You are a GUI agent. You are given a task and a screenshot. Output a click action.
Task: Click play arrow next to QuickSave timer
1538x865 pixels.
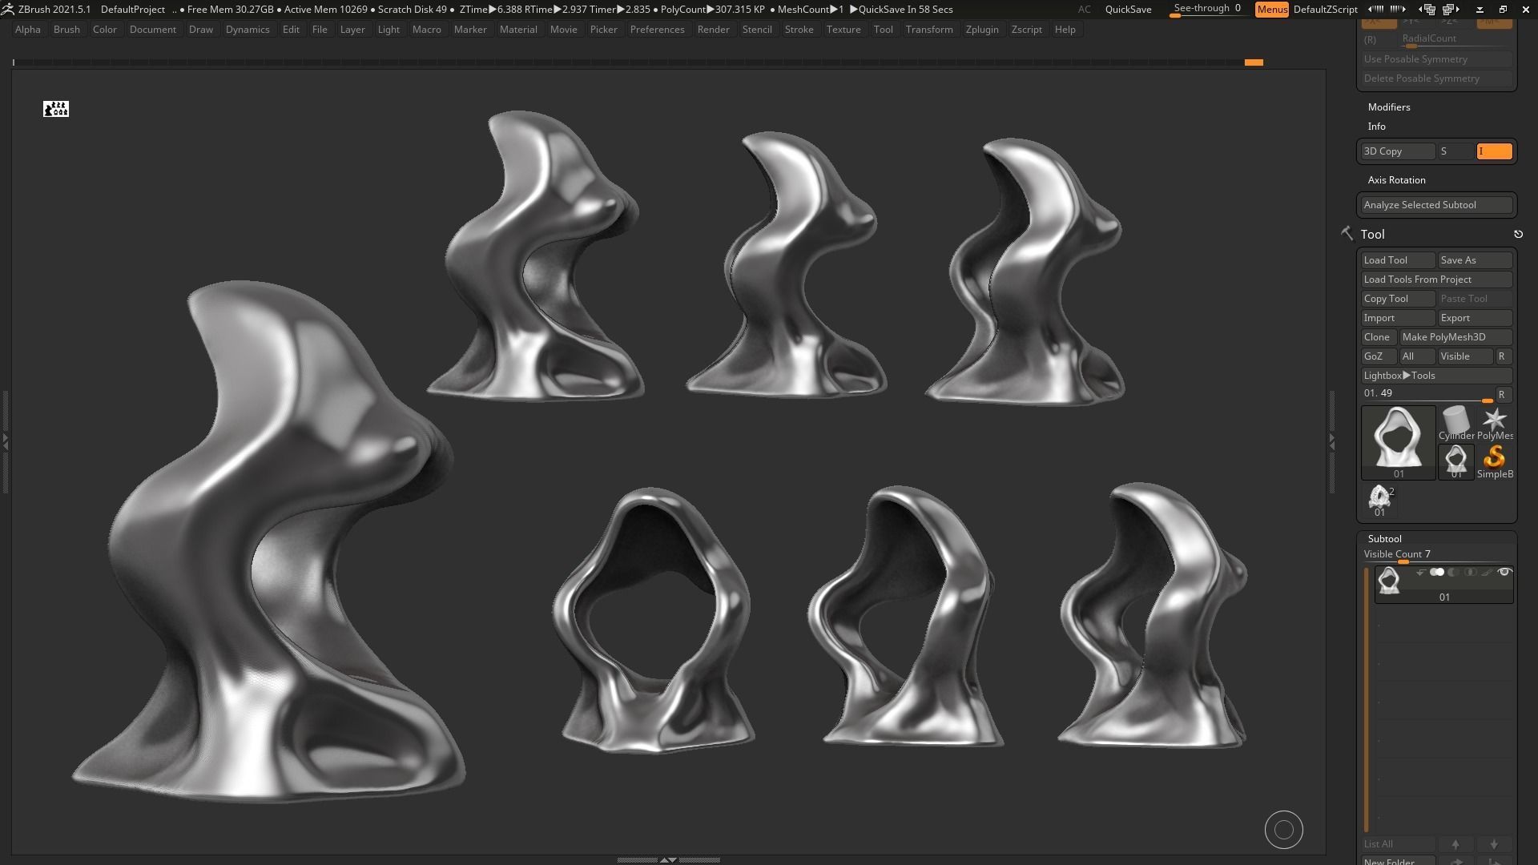pyautogui.click(x=853, y=10)
